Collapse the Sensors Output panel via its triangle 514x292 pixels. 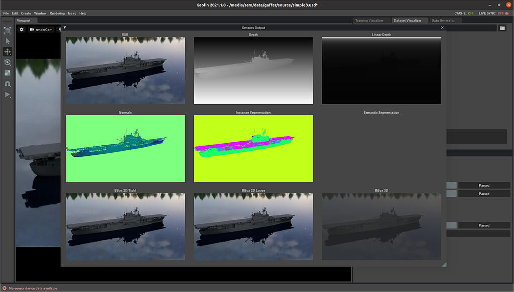pos(64,28)
